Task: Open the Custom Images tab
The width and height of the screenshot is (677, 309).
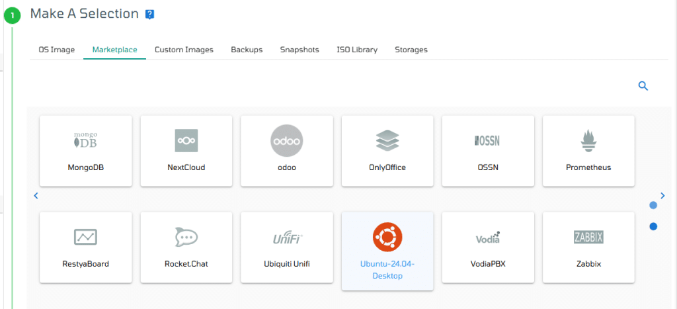Action: point(184,50)
